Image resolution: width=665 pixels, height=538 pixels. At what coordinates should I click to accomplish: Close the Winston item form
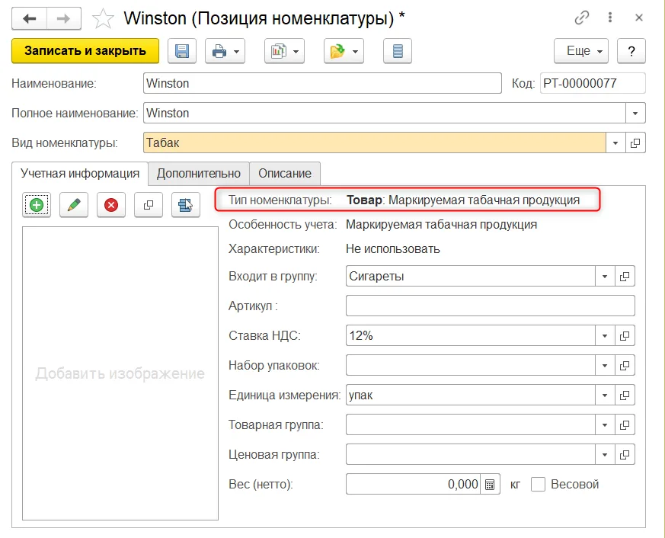coord(638,18)
